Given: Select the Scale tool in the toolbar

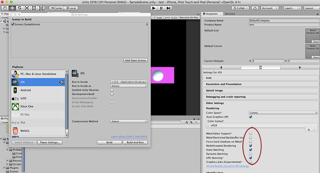Looking at the screenshot, I should pyautogui.click(x=27, y=8).
